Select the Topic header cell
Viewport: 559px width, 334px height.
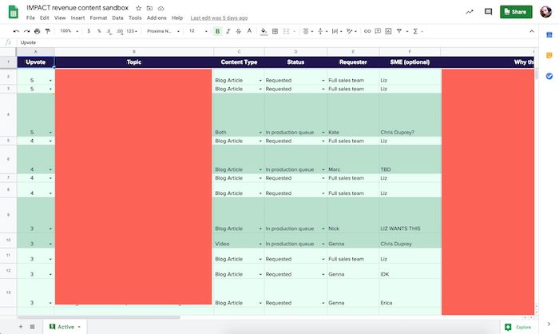(x=134, y=62)
